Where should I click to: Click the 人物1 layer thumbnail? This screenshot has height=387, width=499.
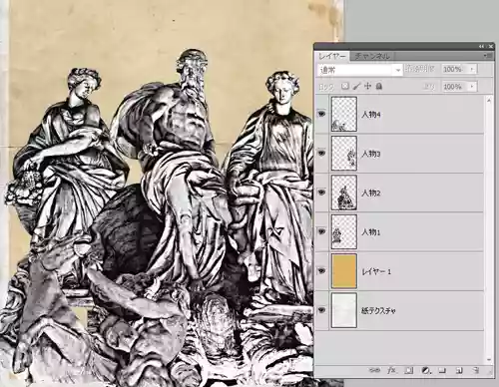pyautogui.click(x=344, y=231)
